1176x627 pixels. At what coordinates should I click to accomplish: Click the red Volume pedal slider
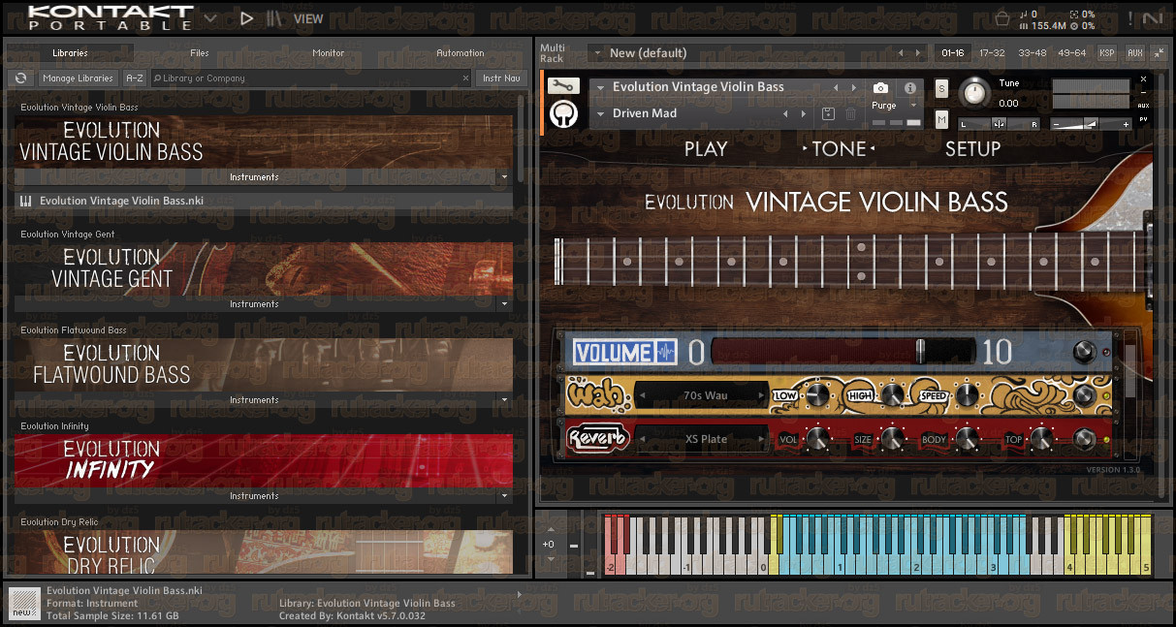842,351
